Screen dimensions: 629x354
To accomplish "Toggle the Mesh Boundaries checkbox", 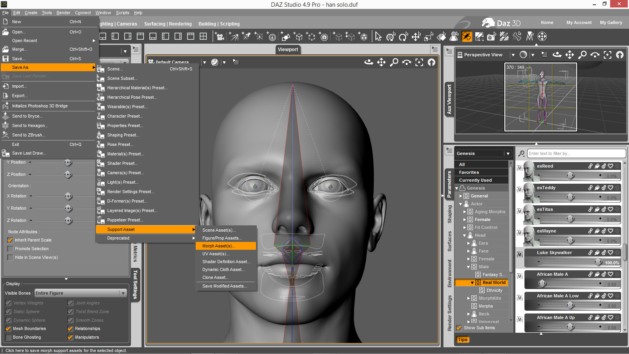I will [8, 328].
